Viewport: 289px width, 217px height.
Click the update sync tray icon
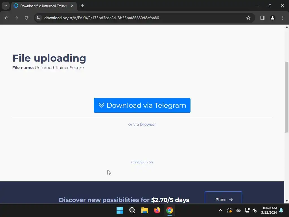click(229, 210)
